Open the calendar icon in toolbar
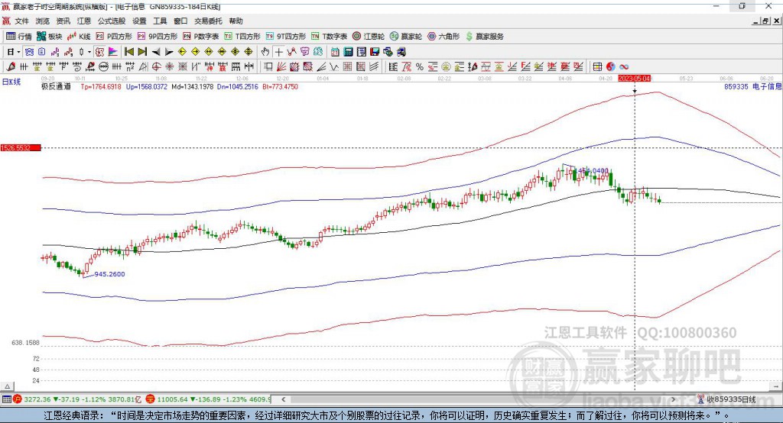This screenshot has width=783, height=423. (x=336, y=52)
